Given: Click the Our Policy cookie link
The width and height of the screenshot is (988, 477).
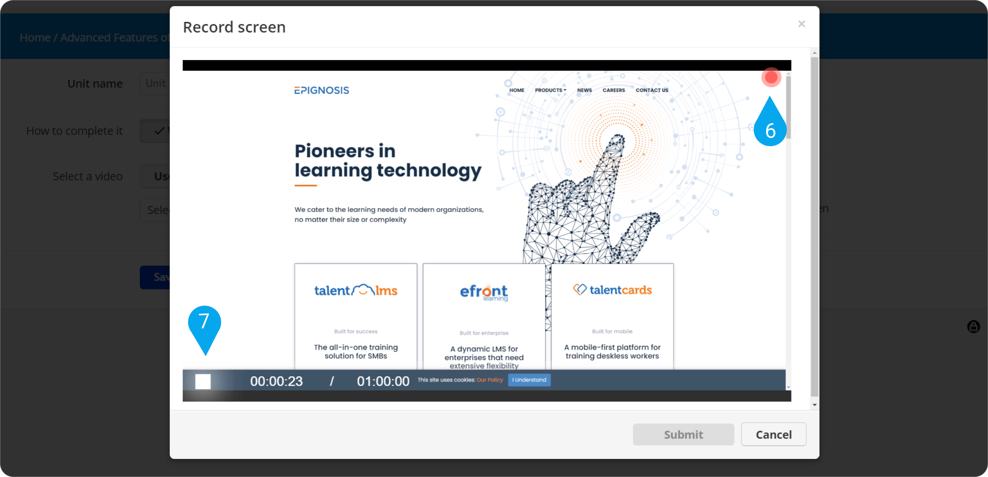Looking at the screenshot, I should pos(490,380).
